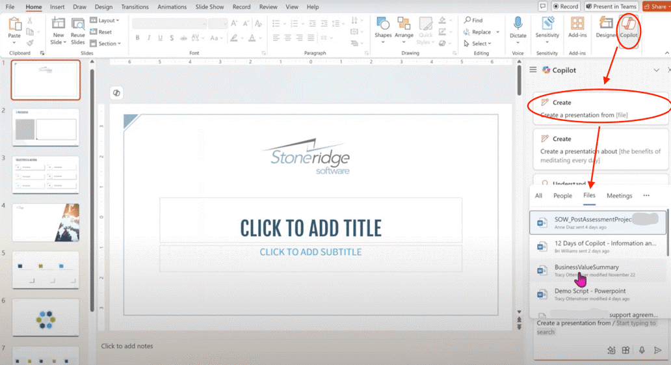The image size is (671, 365).
Task: Switch to the Meetings filter tab
Action: point(619,195)
